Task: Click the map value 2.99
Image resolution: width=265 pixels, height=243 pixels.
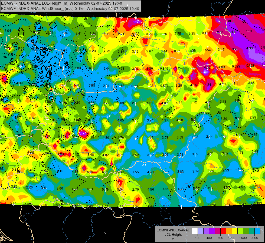Action: [253, 117]
